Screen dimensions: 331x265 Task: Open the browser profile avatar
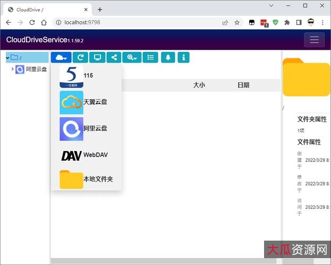coord(310,22)
